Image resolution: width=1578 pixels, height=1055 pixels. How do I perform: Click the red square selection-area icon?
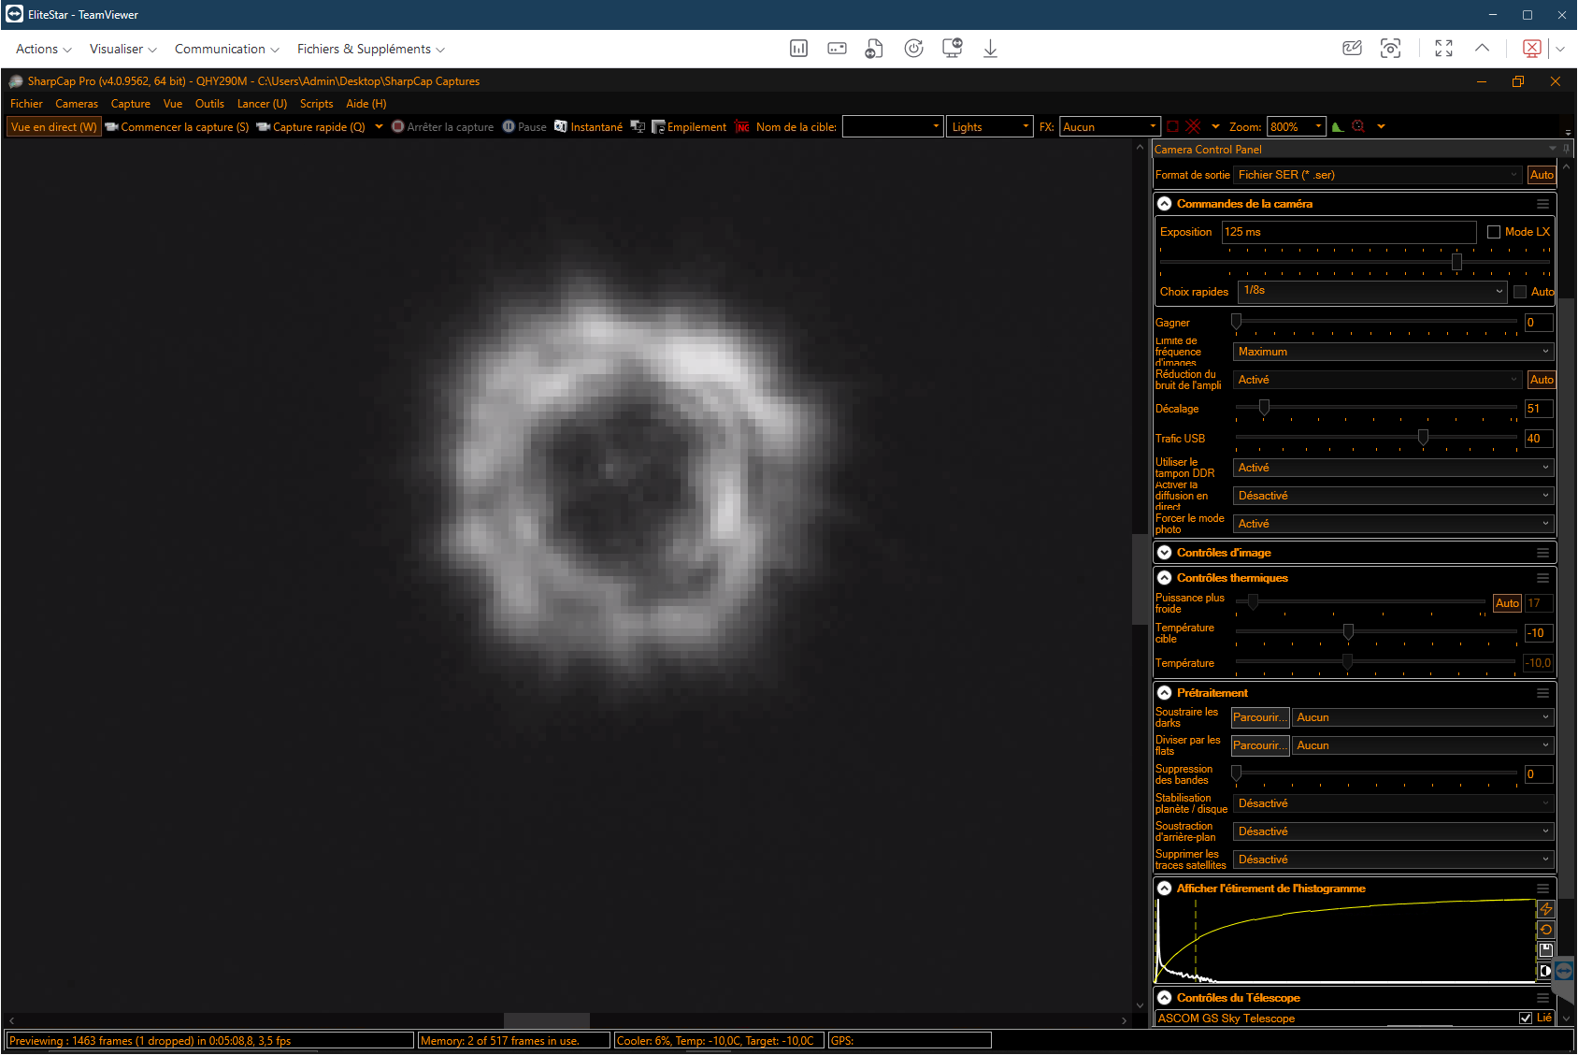tap(1173, 126)
